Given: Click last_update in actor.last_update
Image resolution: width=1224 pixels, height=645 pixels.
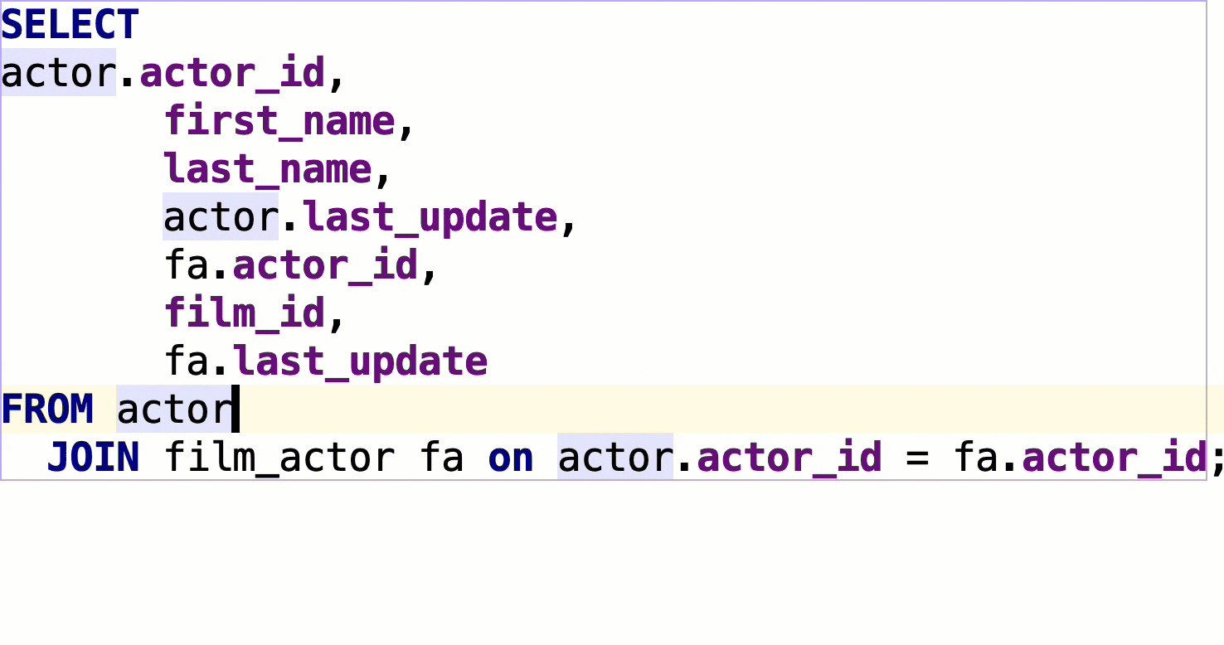Looking at the screenshot, I should [x=430, y=217].
